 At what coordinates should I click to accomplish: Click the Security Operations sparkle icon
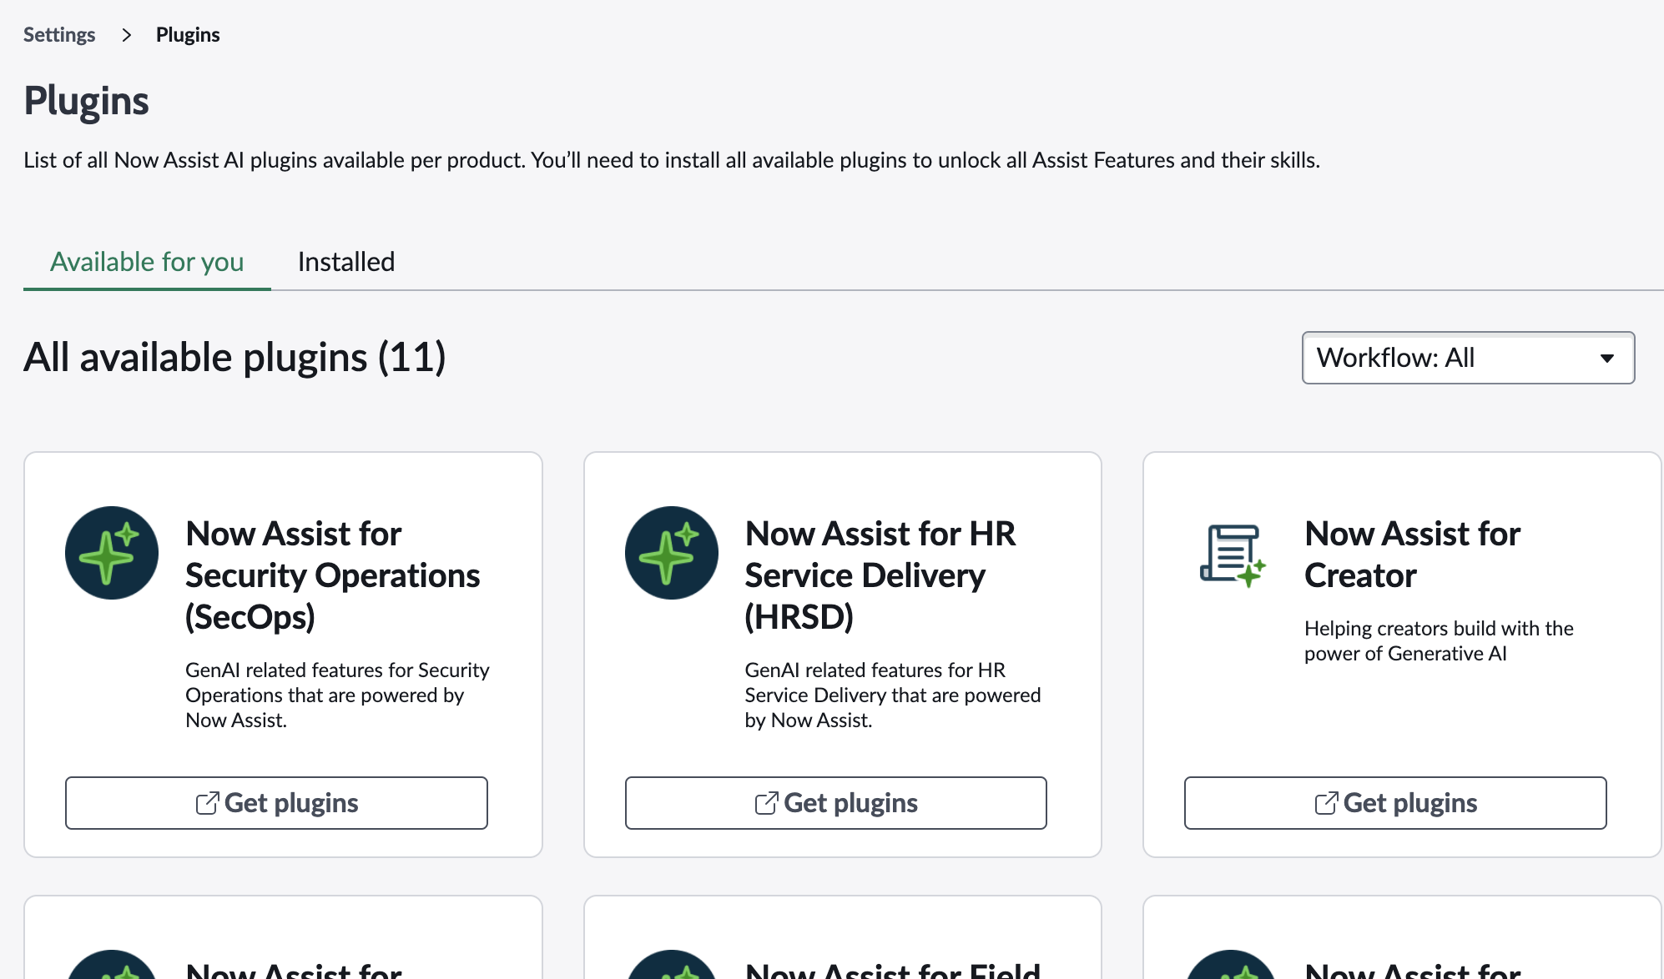(112, 553)
